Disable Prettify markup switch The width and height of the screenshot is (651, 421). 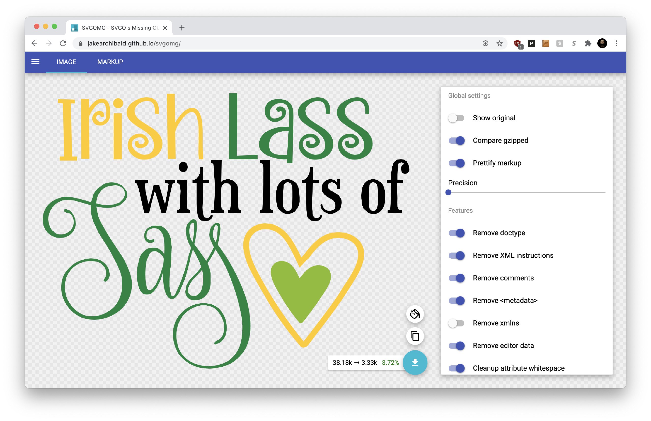click(x=456, y=163)
